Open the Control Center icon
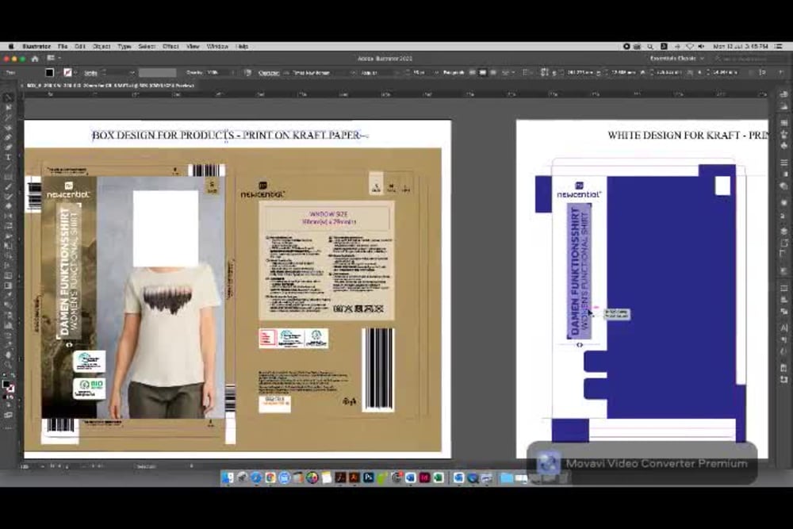This screenshot has width=793, height=529. click(x=780, y=47)
